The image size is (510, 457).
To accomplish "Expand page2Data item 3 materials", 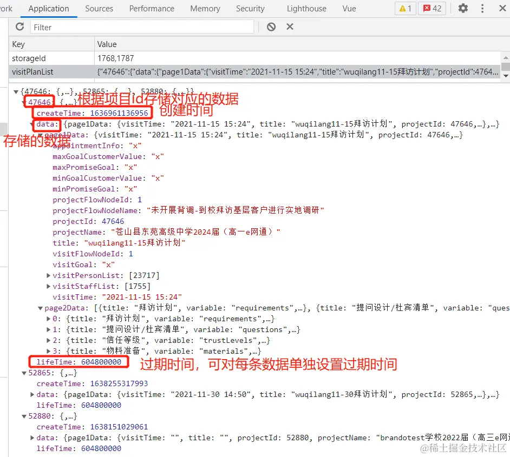I will point(48,351).
